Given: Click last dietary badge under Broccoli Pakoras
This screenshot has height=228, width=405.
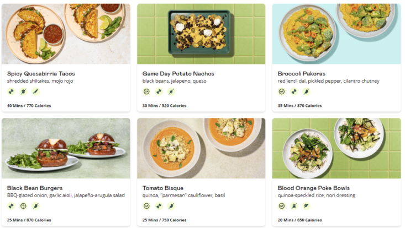Looking at the screenshot, I should tap(307, 91).
